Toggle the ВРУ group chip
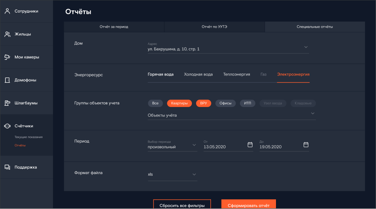Screen dimensions: 376x209 pos(204,103)
